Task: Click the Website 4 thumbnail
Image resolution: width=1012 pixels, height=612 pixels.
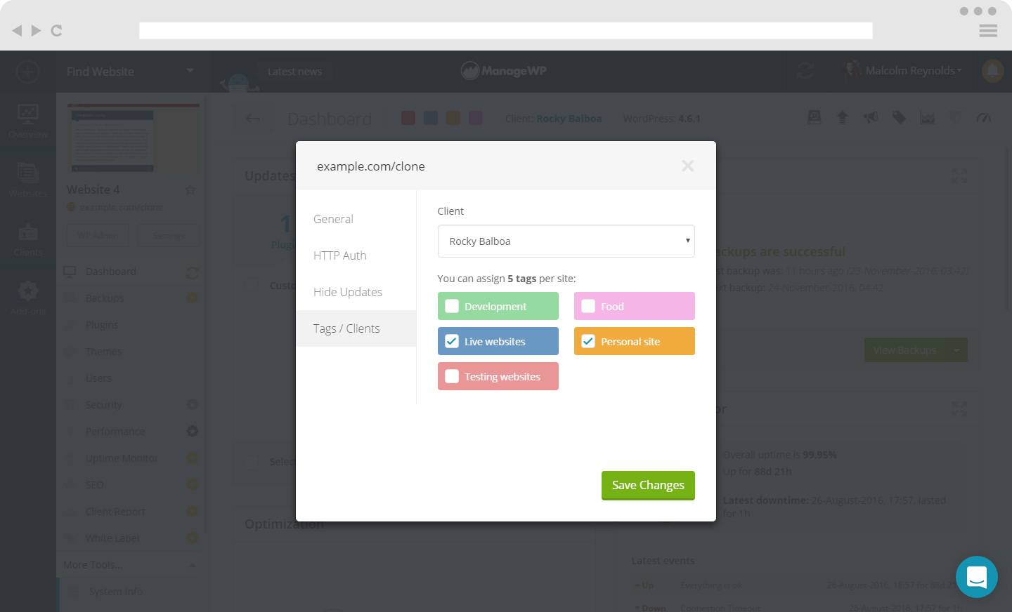Action: click(x=134, y=138)
